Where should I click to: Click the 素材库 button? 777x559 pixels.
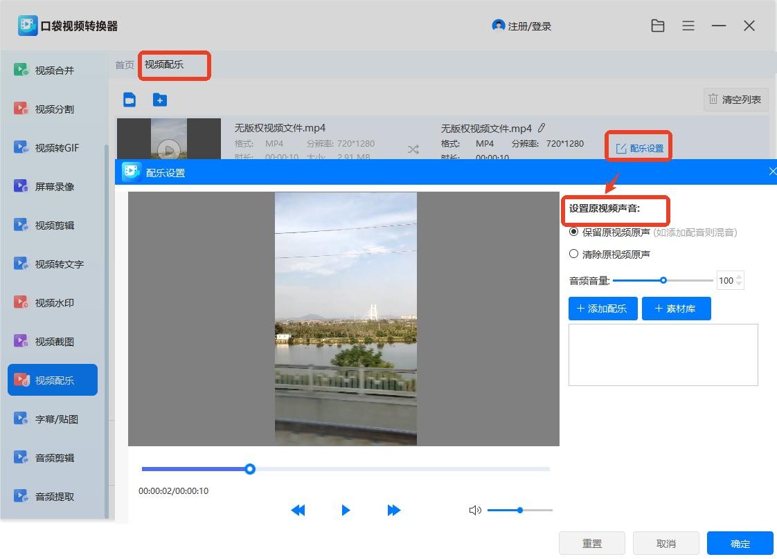[676, 309]
